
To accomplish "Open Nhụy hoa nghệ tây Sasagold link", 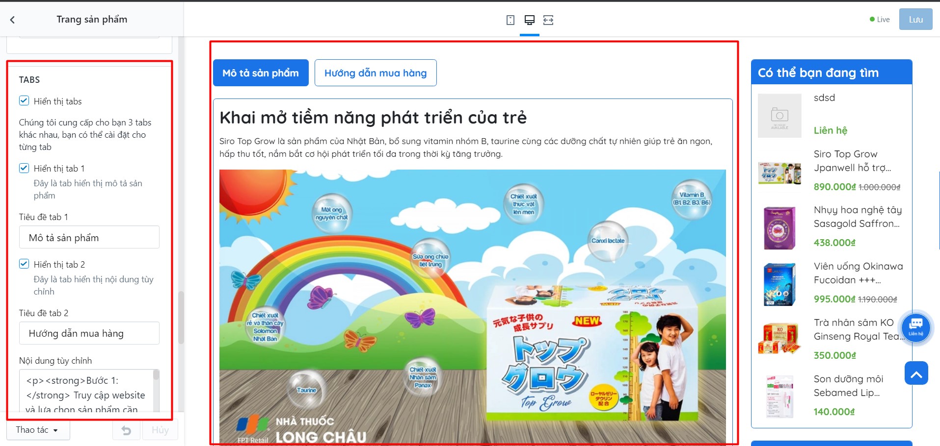I will tap(858, 217).
